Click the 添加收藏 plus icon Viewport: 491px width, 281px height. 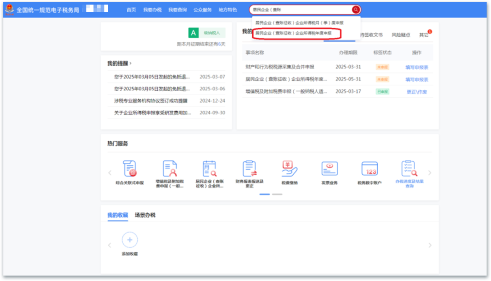click(130, 239)
